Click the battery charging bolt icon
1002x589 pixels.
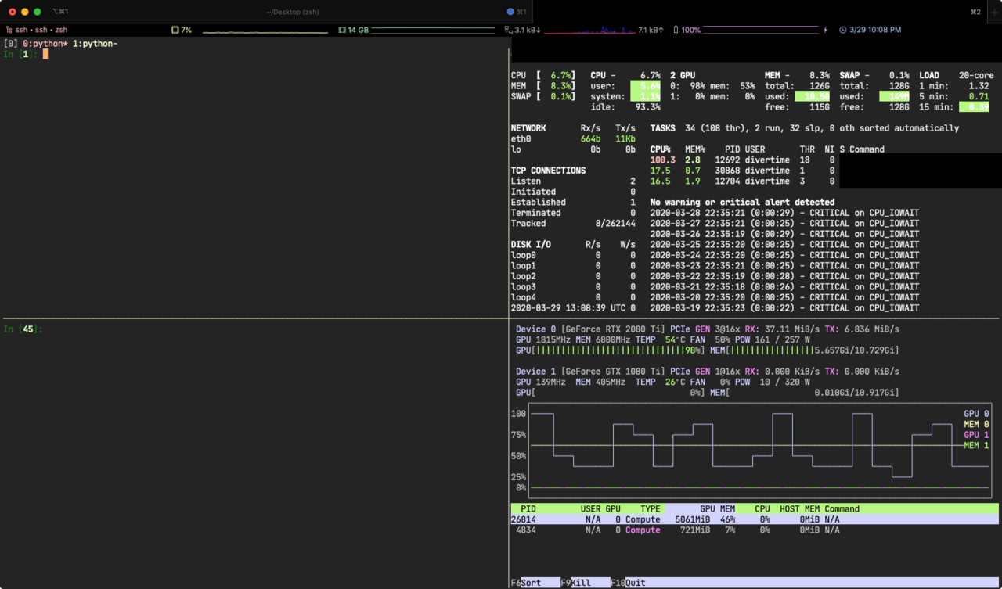click(824, 30)
